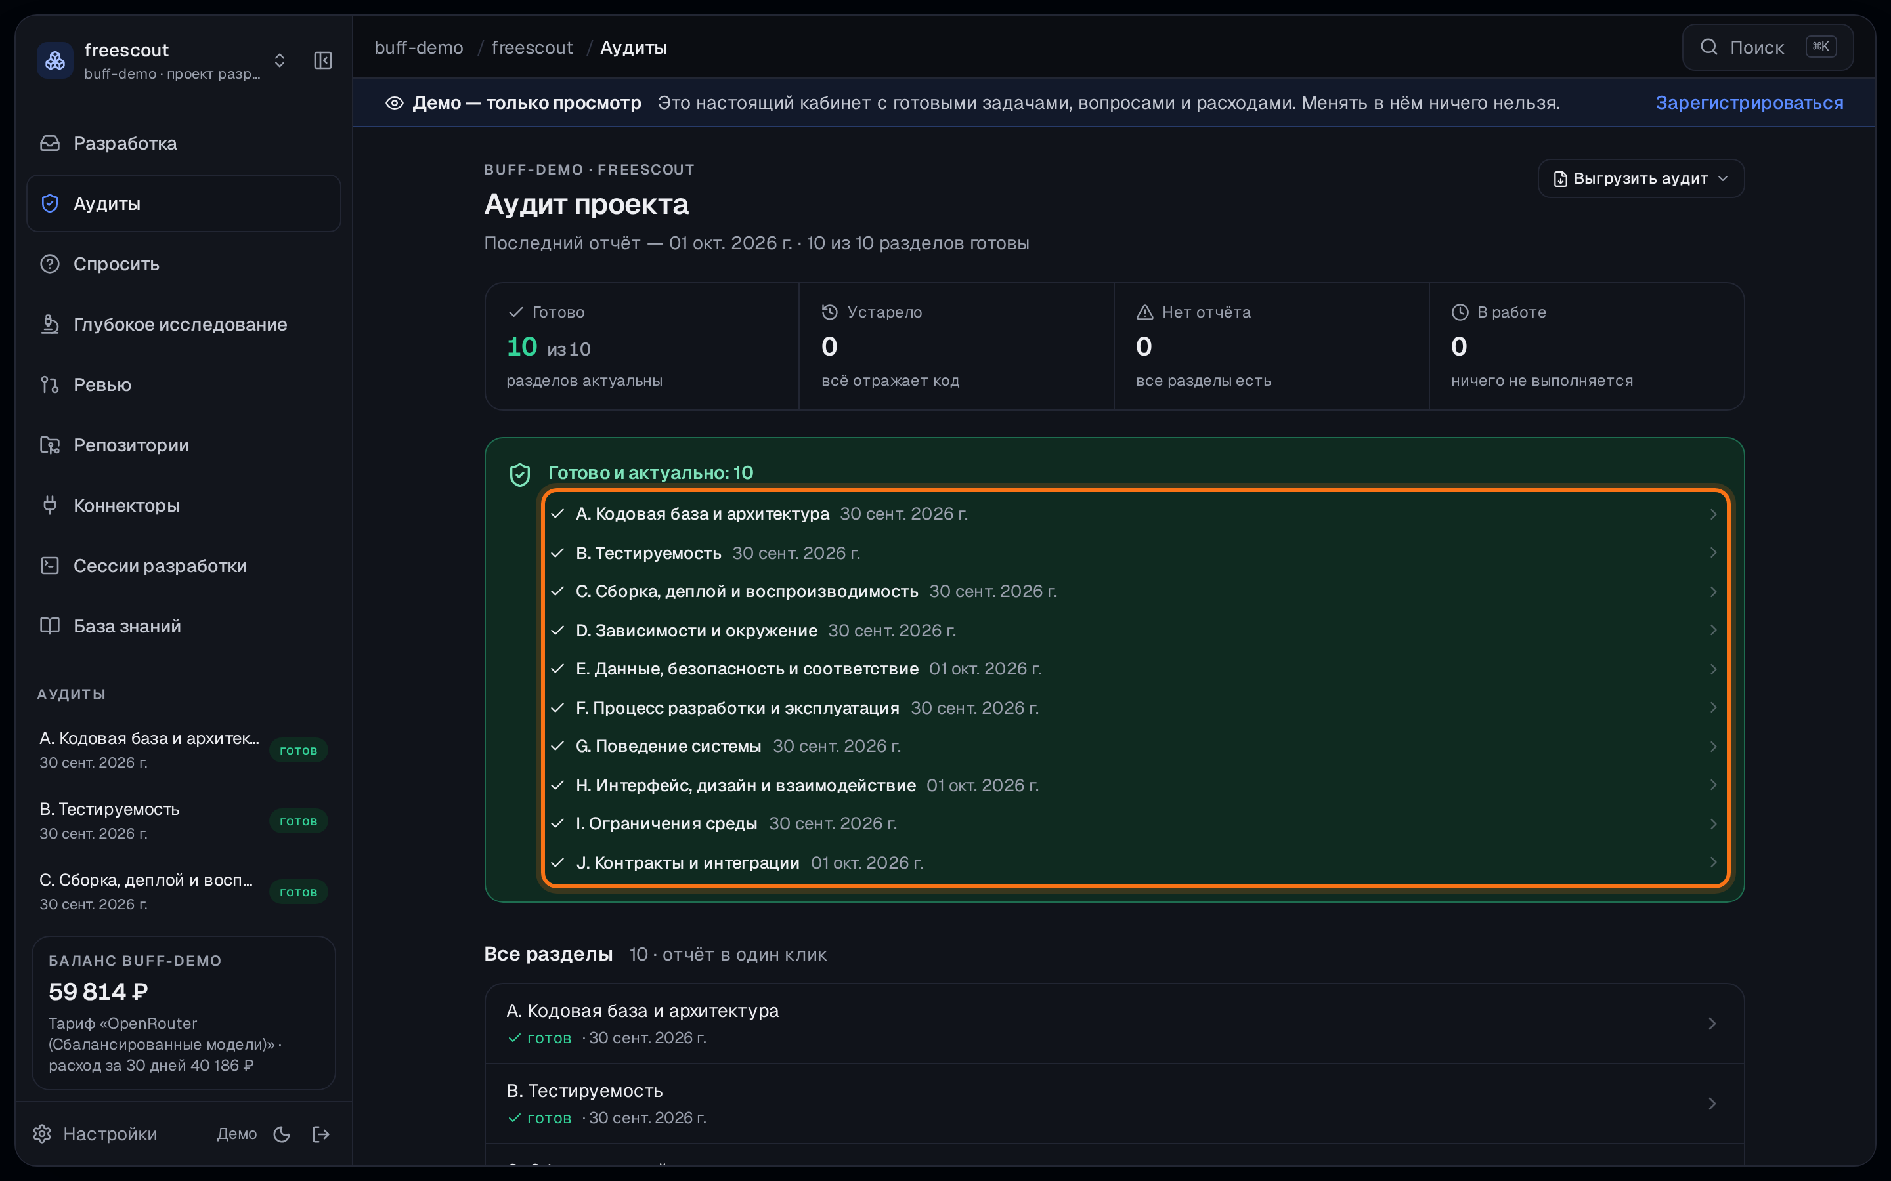Viewport: 1891px width, 1181px height.
Task: Click the freescout project logo icon
Action: (55, 60)
